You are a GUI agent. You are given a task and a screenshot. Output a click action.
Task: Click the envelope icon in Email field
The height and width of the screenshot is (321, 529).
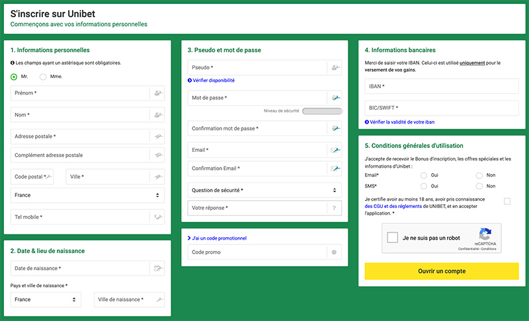click(335, 150)
